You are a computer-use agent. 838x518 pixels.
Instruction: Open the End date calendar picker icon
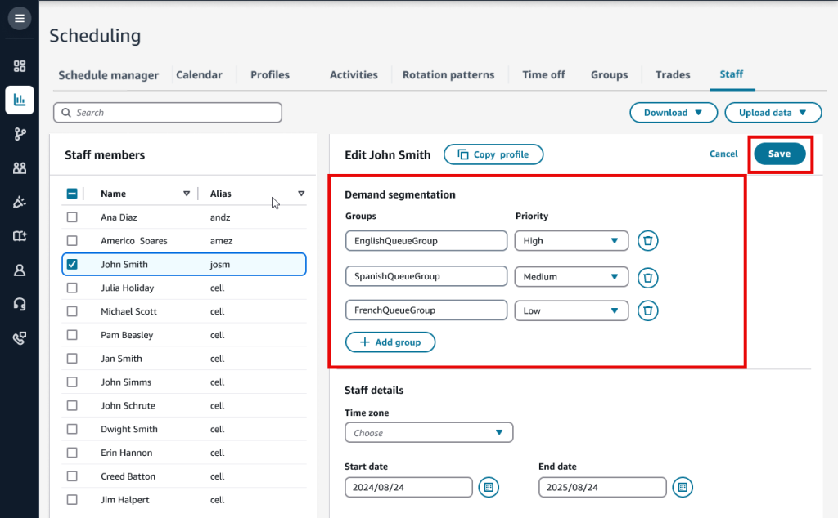click(682, 488)
